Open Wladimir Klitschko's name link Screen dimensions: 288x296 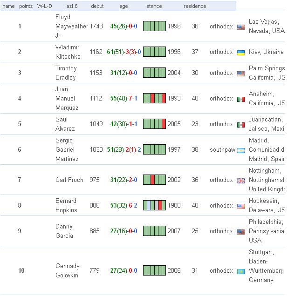click(68, 52)
